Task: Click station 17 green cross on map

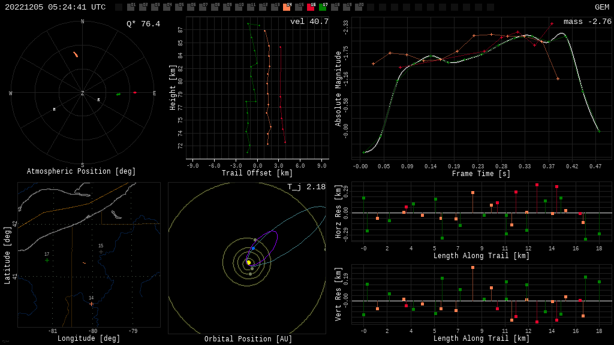Action: (x=47, y=261)
